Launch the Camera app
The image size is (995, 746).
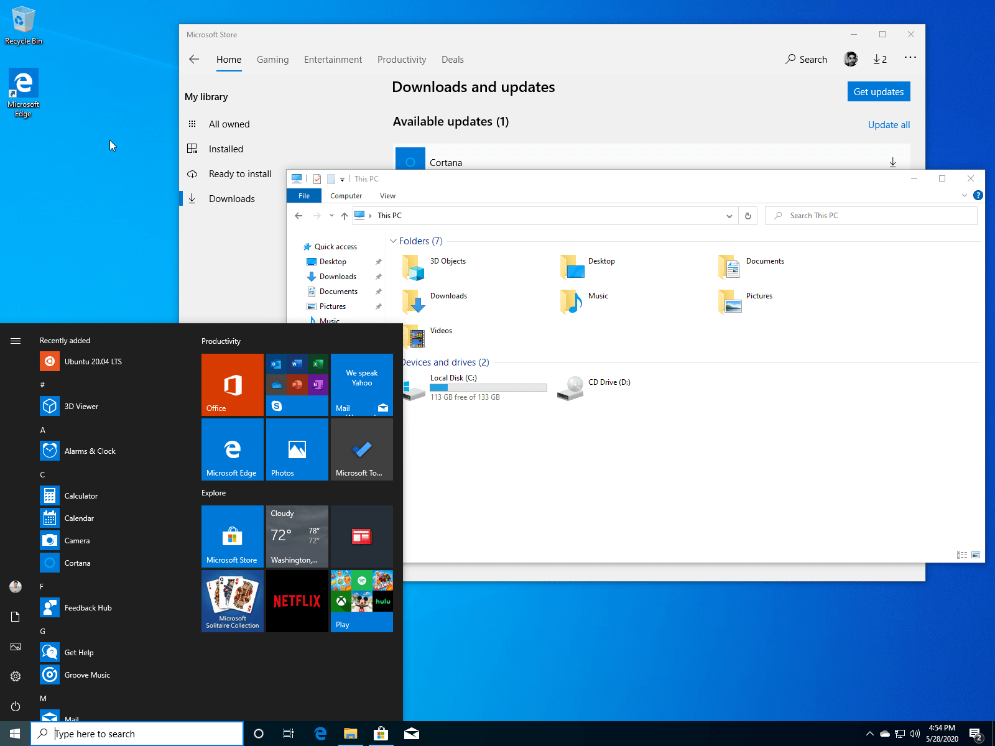pos(112,540)
